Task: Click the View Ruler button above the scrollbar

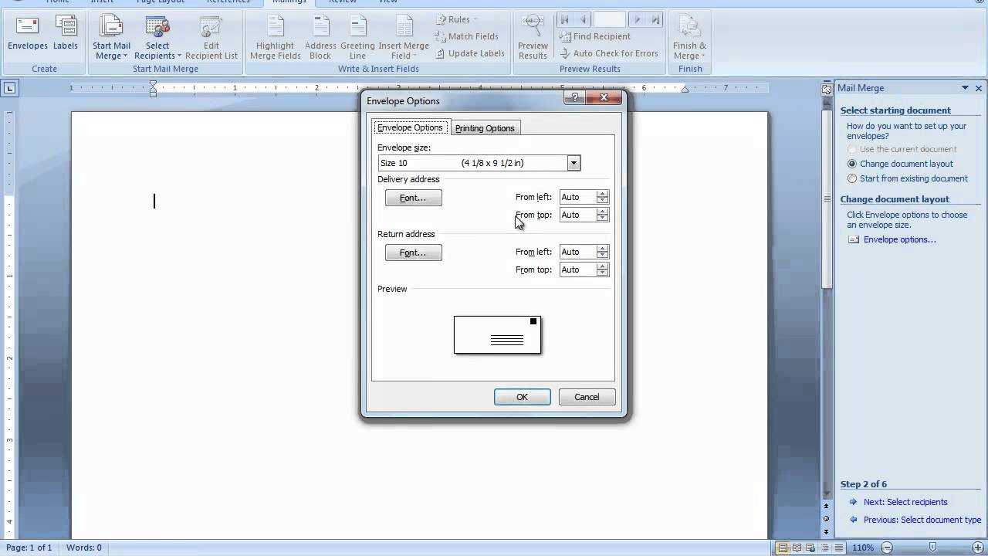Action: (826, 89)
